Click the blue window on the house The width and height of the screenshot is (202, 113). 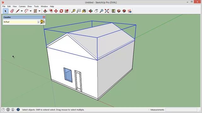tap(68, 75)
